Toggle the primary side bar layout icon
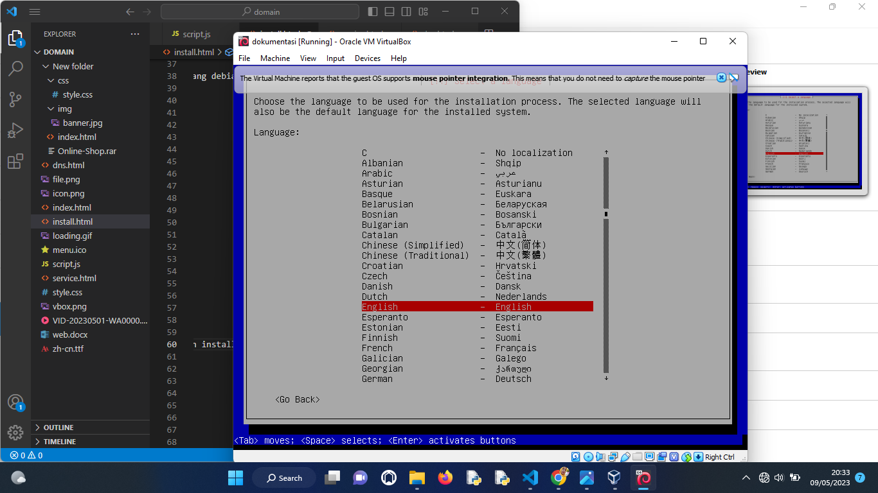 click(x=373, y=12)
